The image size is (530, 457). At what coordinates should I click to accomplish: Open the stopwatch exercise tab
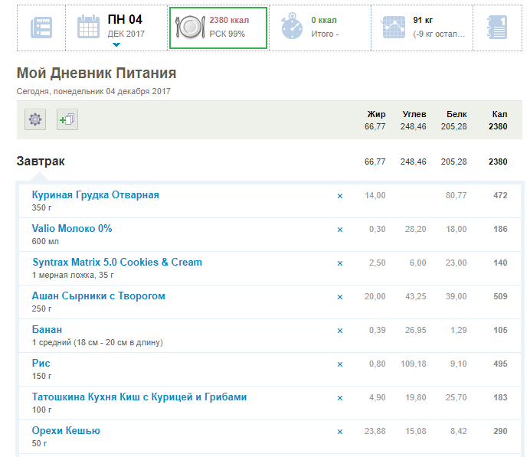click(x=292, y=28)
